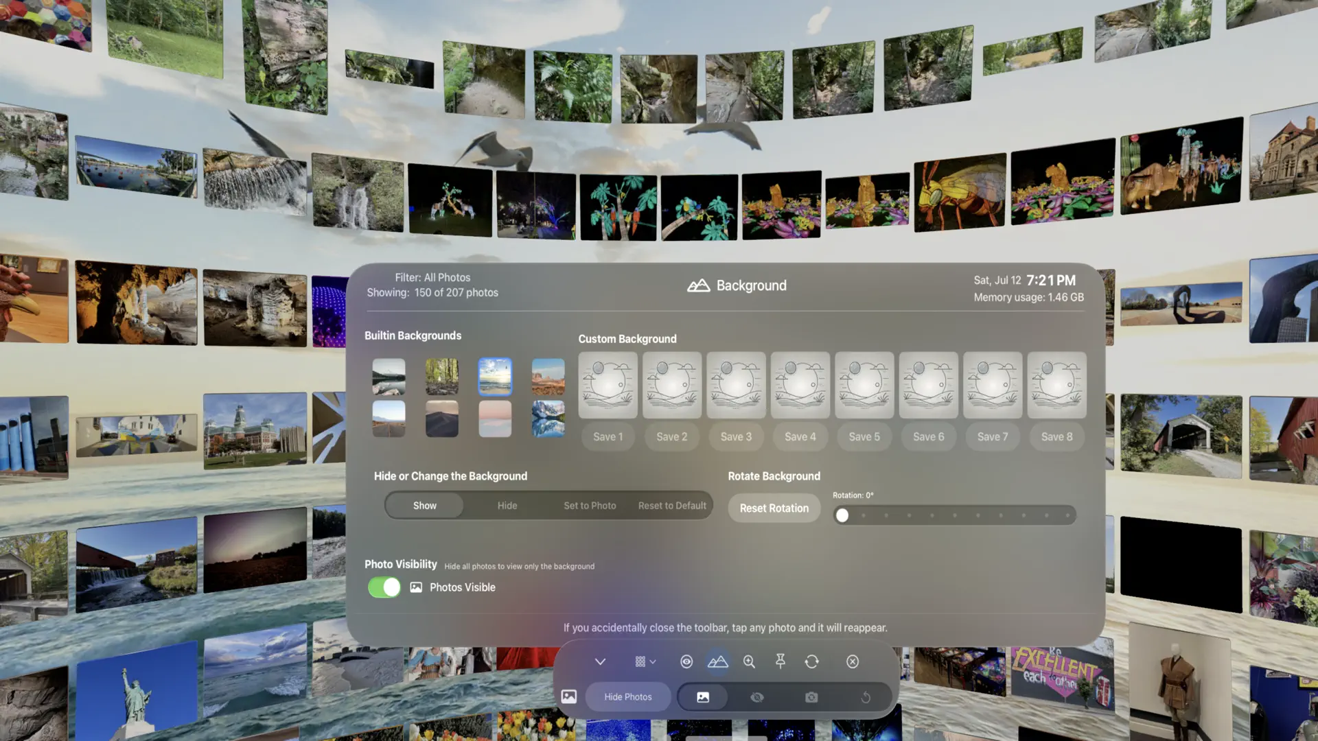Expand the grid layout dropdown in the toolbar
Screen dimensions: 1318x741
644,661
